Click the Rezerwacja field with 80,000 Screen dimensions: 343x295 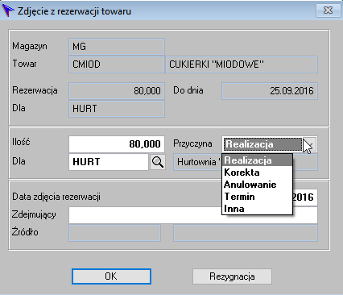(x=117, y=91)
